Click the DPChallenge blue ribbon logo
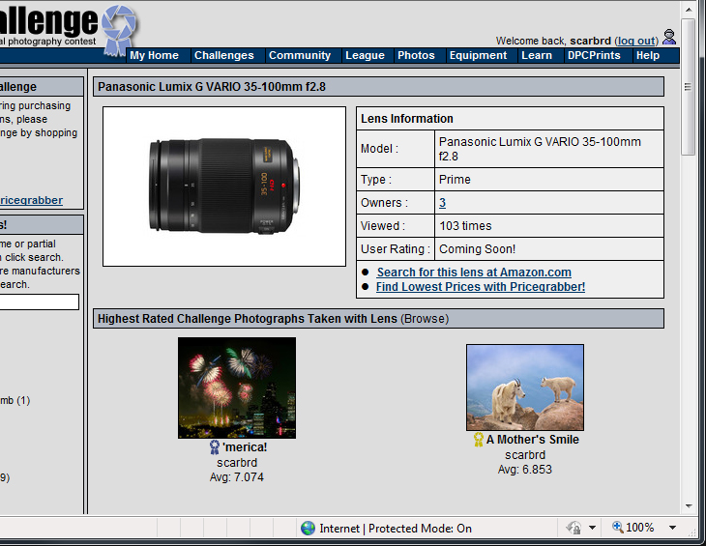This screenshot has width=706, height=546. pos(119,30)
